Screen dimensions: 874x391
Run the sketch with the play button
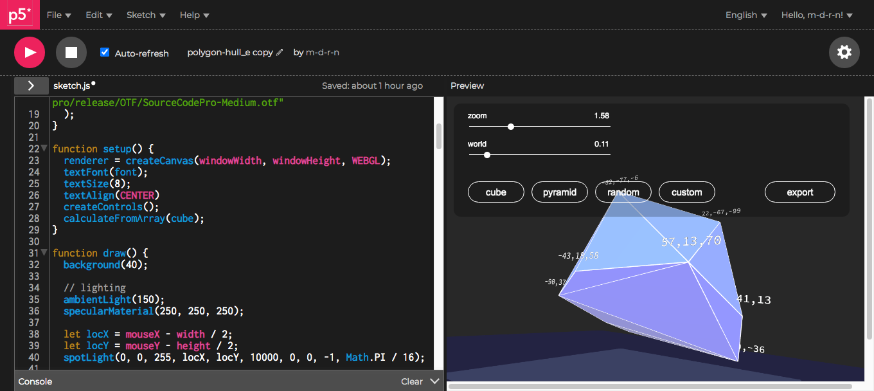pyautogui.click(x=30, y=53)
